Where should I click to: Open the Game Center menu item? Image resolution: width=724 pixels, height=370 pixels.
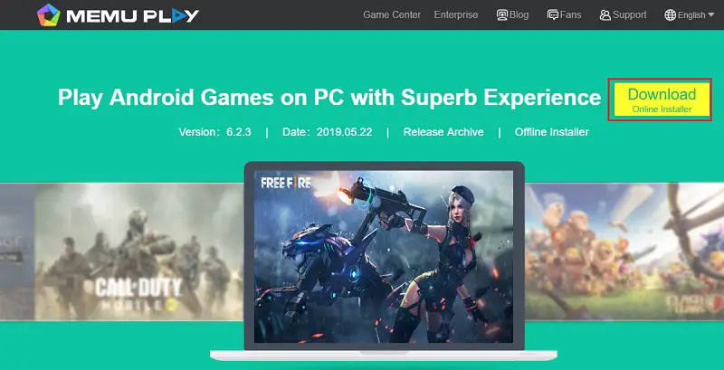pos(392,14)
